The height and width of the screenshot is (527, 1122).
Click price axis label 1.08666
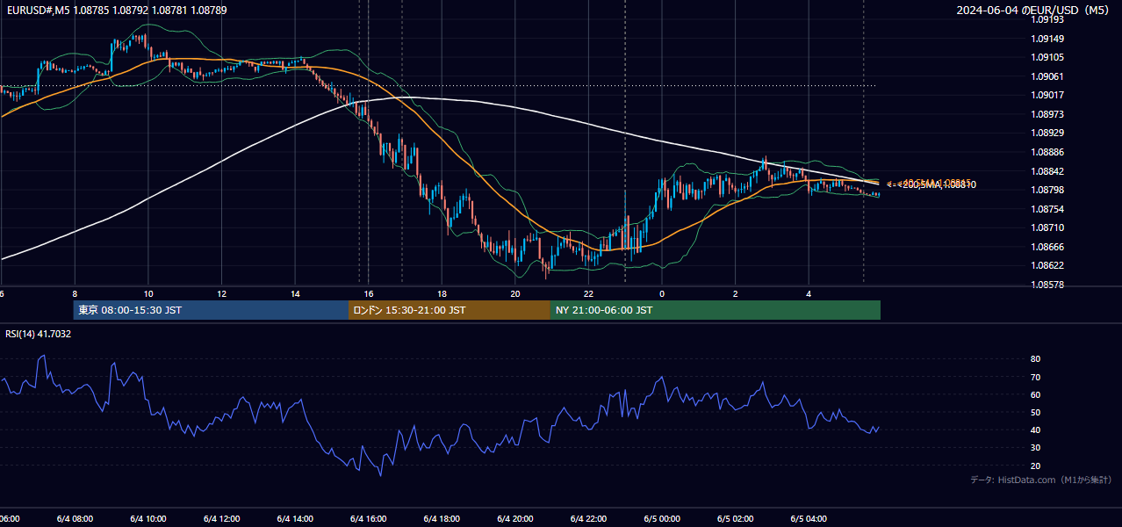[1047, 247]
